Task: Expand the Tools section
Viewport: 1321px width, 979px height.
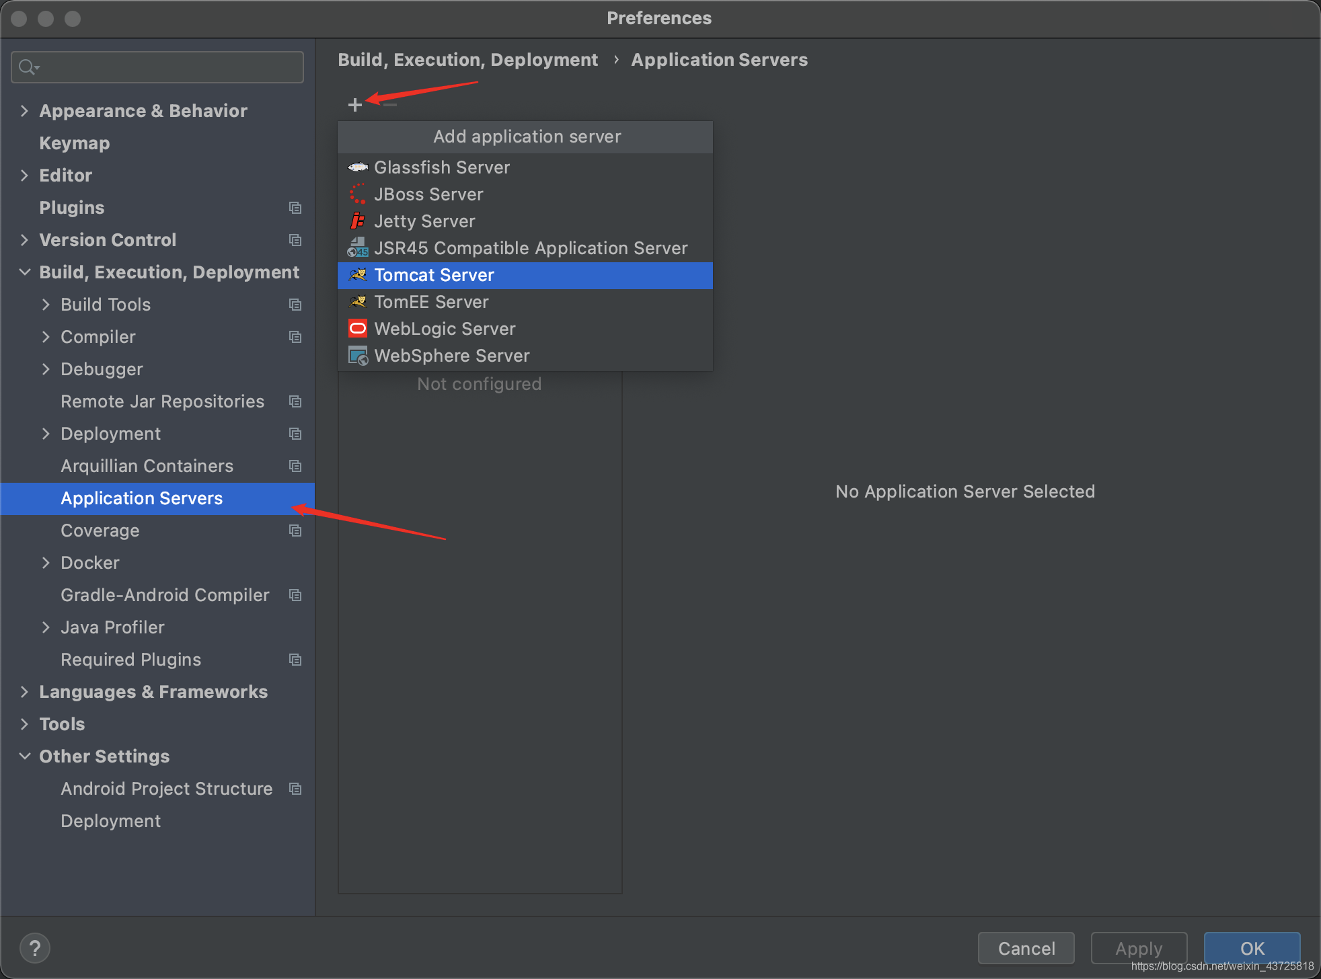Action: [25, 724]
